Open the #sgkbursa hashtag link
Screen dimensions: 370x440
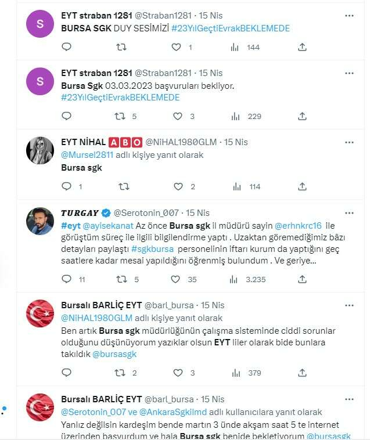click(x=153, y=248)
